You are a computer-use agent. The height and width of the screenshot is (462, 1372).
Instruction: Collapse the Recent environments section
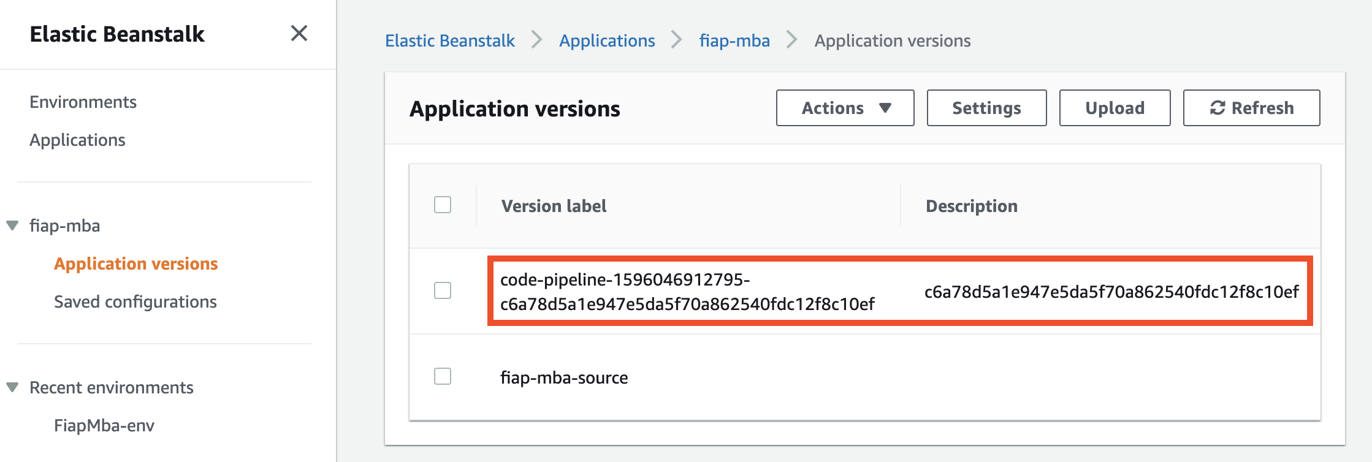[x=12, y=387]
